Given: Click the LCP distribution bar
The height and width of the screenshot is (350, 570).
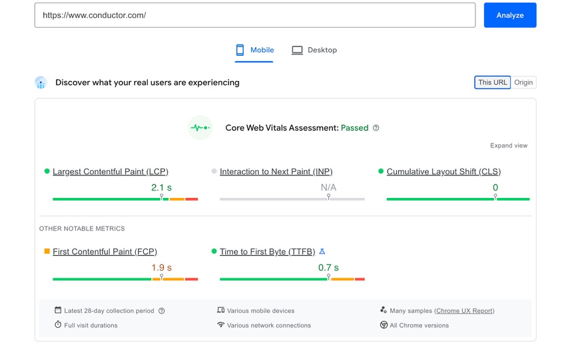Looking at the screenshot, I should pyautogui.click(x=125, y=199).
